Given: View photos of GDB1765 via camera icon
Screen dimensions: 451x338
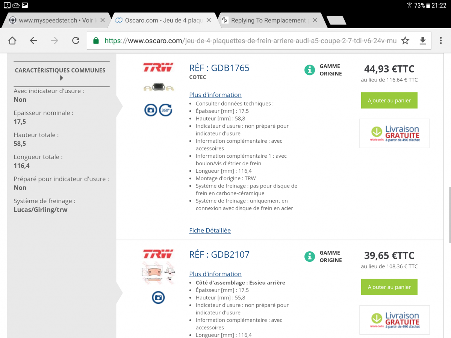Looking at the screenshot, I should click(151, 110).
